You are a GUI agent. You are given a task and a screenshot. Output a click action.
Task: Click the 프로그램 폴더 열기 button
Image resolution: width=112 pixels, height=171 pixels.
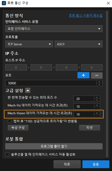pos(54,146)
